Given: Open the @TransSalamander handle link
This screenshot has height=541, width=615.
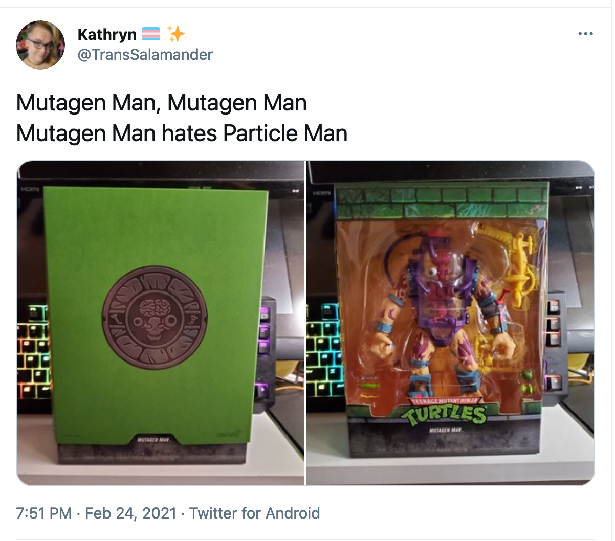Looking at the screenshot, I should [145, 54].
